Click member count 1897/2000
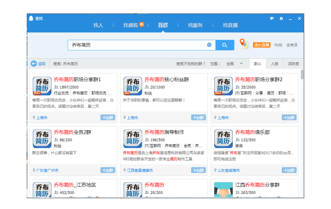 pyautogui.click(x=69, y=87)
